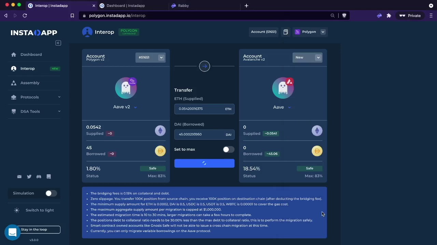This screenshot has height=245, width=437.
Task: Click the Interop page header icon
Action: point(87,32)
